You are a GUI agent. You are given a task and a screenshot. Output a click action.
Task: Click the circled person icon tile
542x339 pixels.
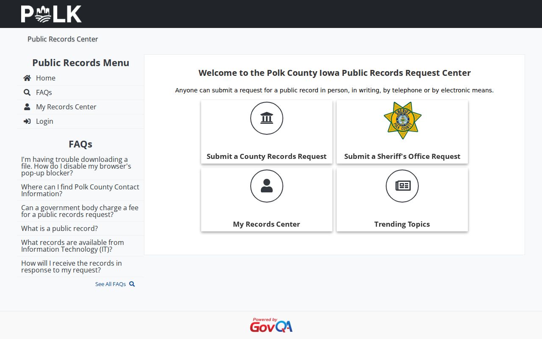267,186
